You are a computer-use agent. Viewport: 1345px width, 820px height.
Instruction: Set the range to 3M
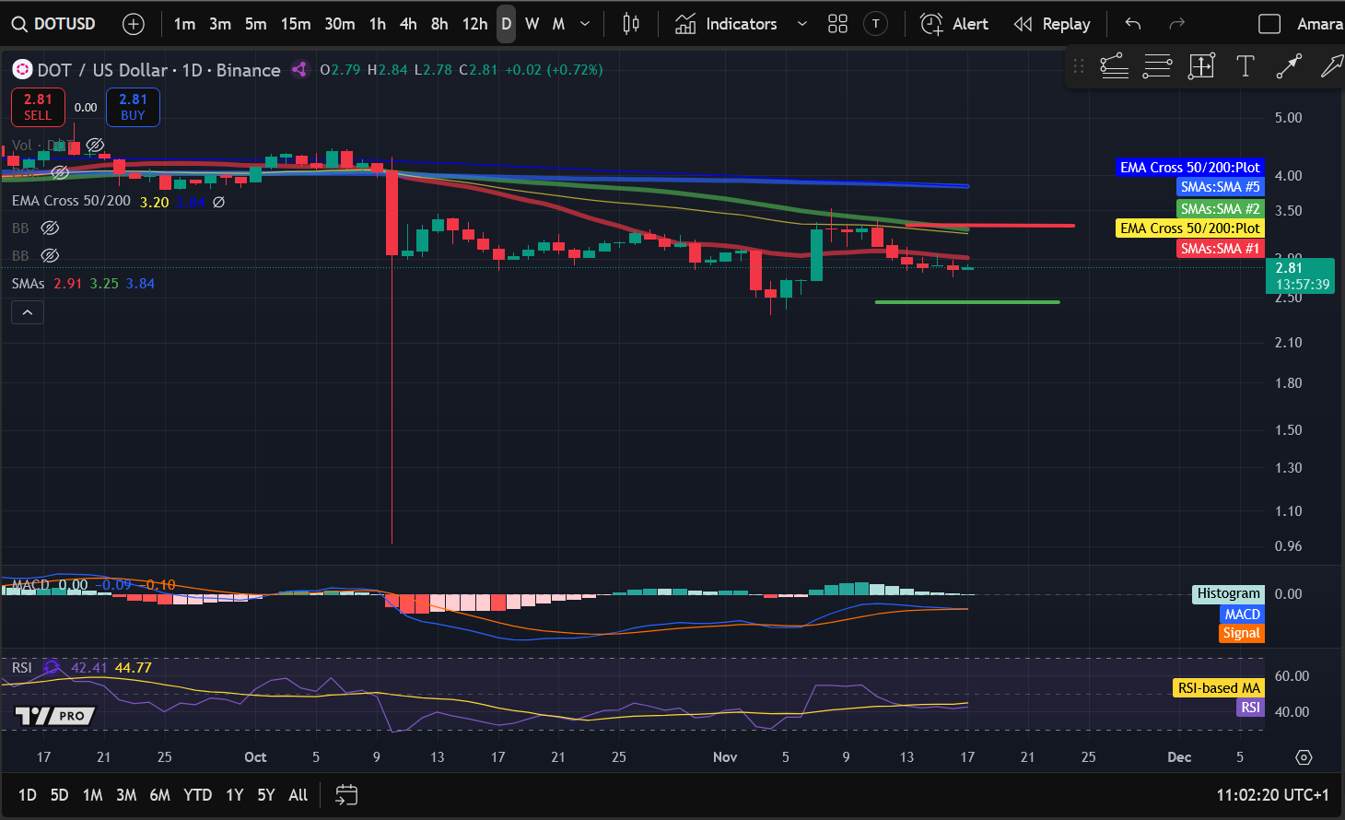tap(126, 795)
